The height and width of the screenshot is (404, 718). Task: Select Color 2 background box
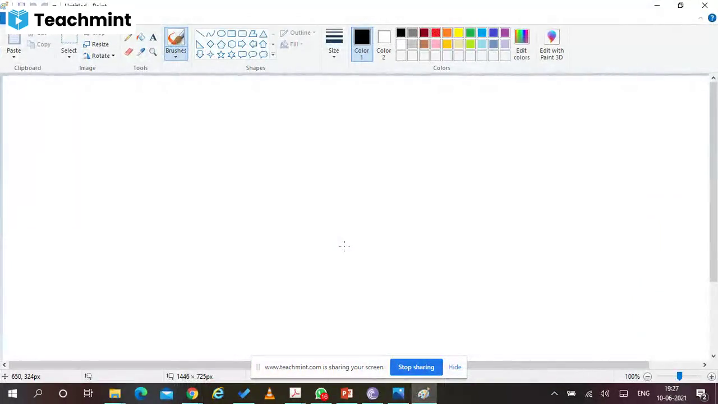point(384,44)
